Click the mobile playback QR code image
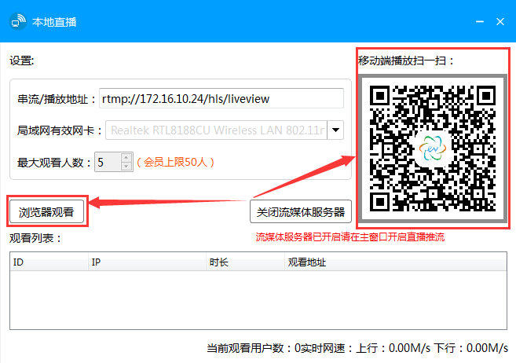The image size is (516, 363). [x=433, y=148]
